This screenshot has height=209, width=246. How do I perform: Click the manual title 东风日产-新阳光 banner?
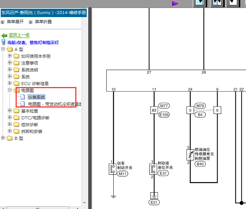click(x=44, y=13)
